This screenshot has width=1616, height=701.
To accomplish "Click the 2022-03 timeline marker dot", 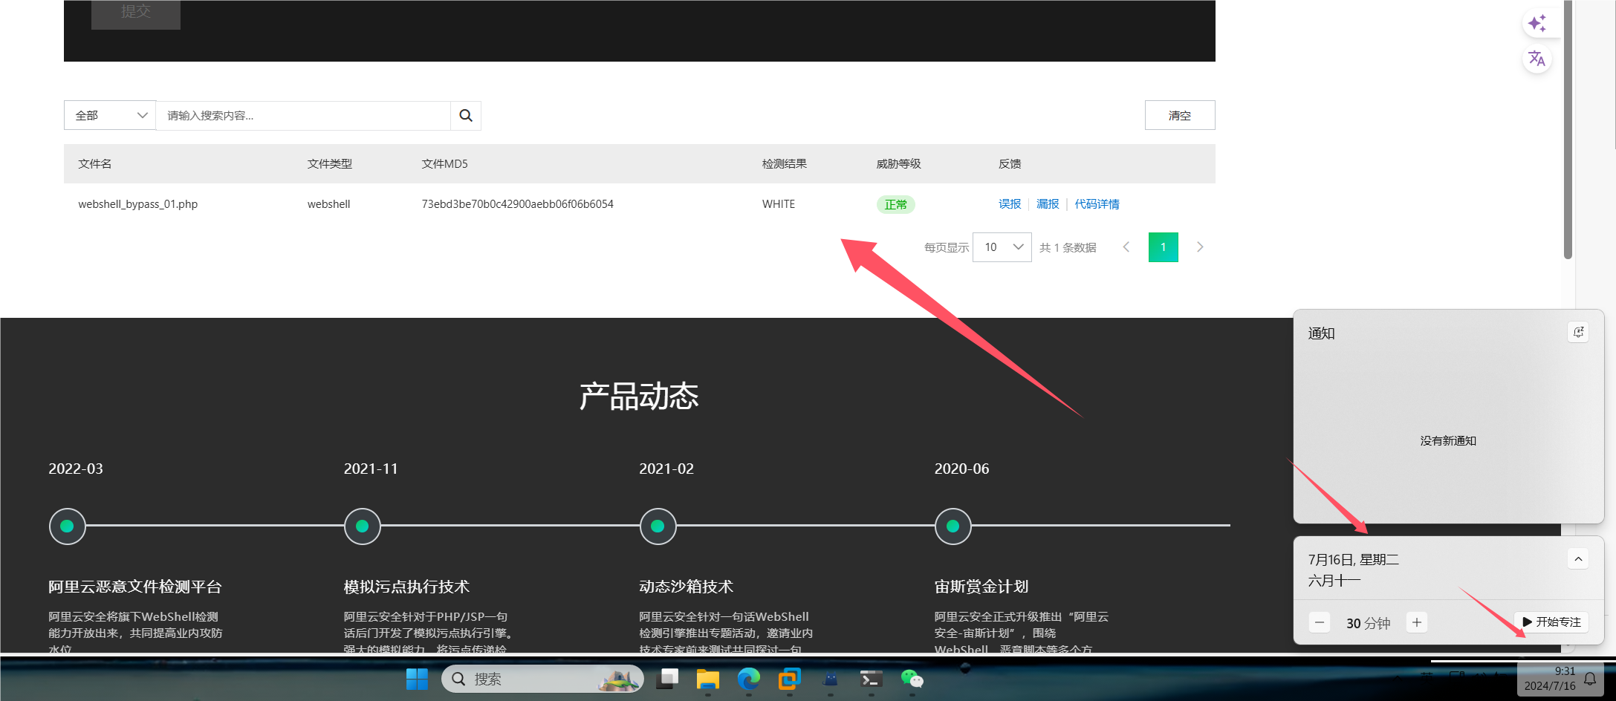I will pyautogui.click(x=67, y=526).
